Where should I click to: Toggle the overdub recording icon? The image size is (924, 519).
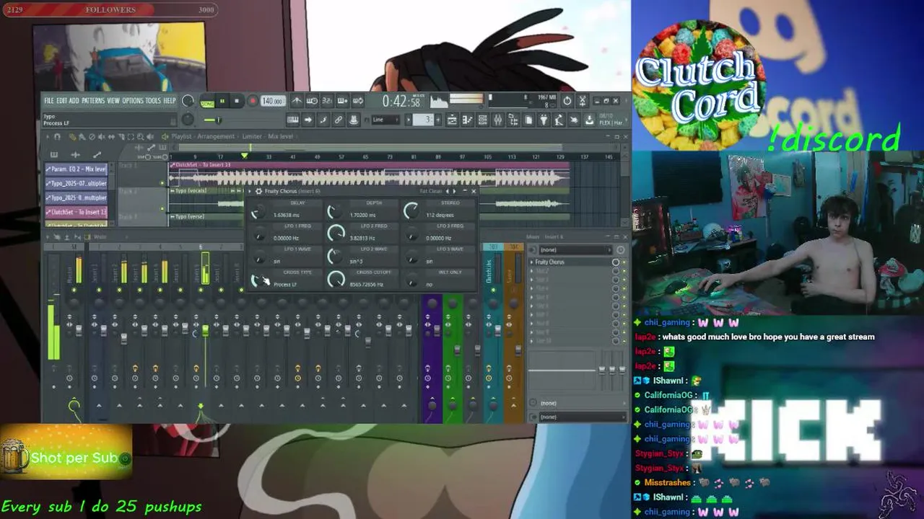pos(342,102)
